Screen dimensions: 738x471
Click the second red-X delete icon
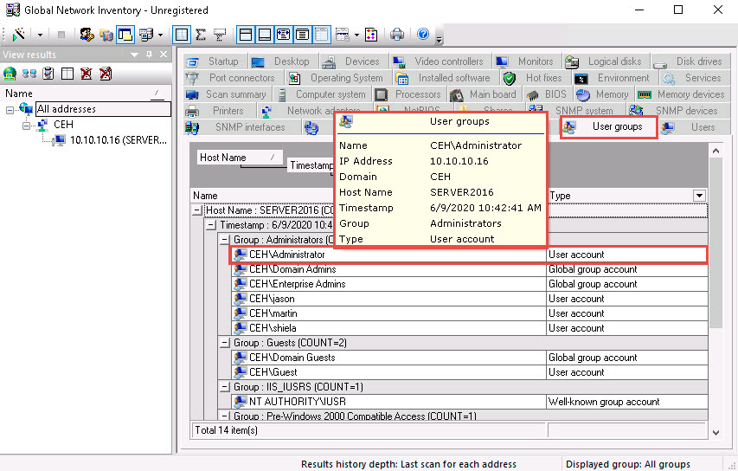pyautogui.click(x=106, y=74)
